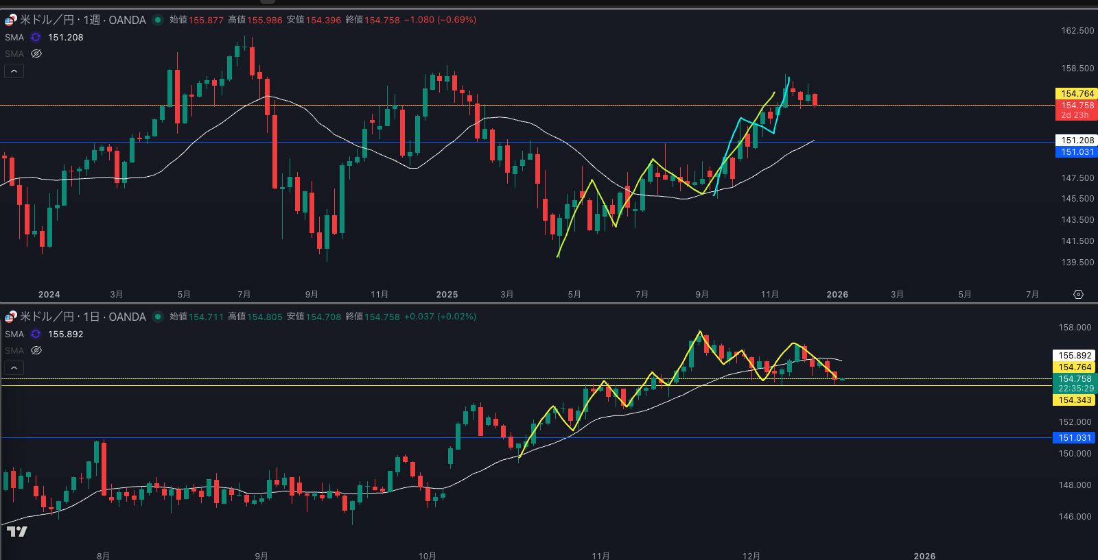Click the TradingView logo in bottom-left corner
The width and height of the screenshot is (1098, 560).
pyautogui.click(x=16, y=531)
